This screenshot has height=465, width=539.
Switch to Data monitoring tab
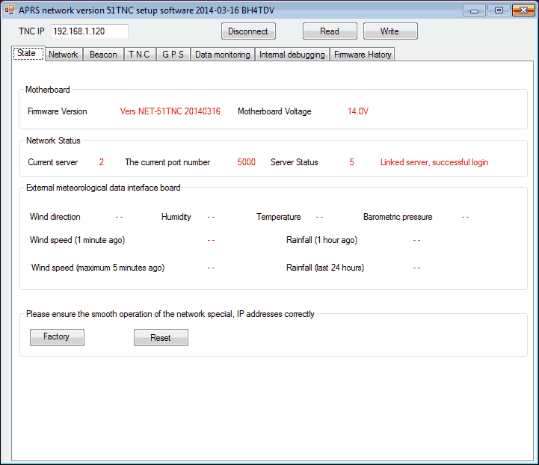(x=223, y=55)
